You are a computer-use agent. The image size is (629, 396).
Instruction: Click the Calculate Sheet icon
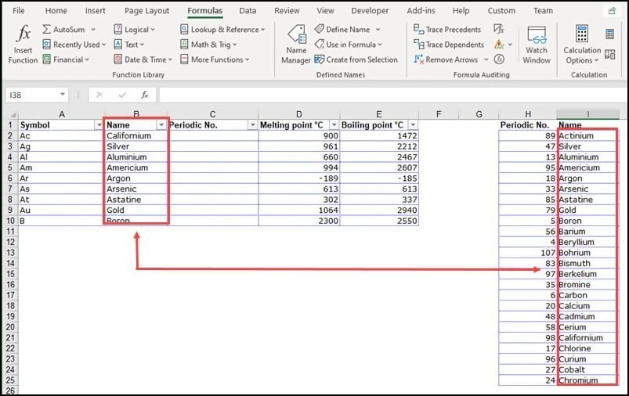tap(609, 55)
